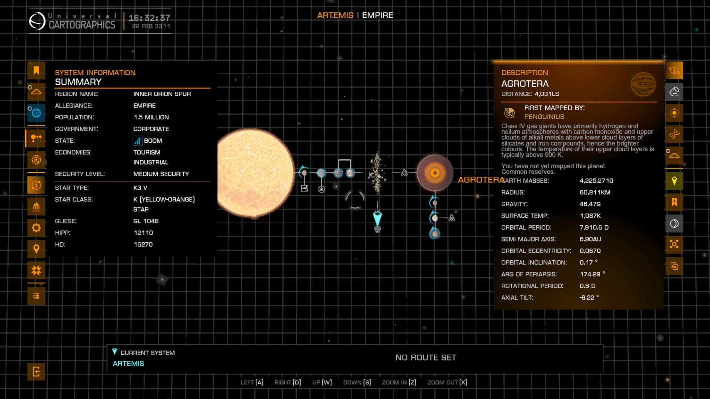Select the pale blue second planet
The width and height of the screenshot is (710, 399).
tap(321, 173)
